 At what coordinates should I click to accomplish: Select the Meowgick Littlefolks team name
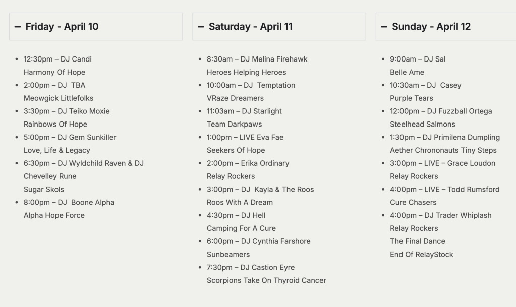59,98
